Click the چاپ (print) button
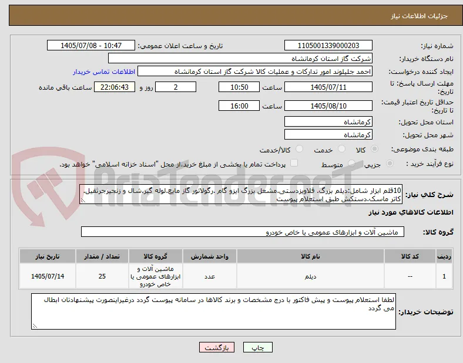 point(257,347)
